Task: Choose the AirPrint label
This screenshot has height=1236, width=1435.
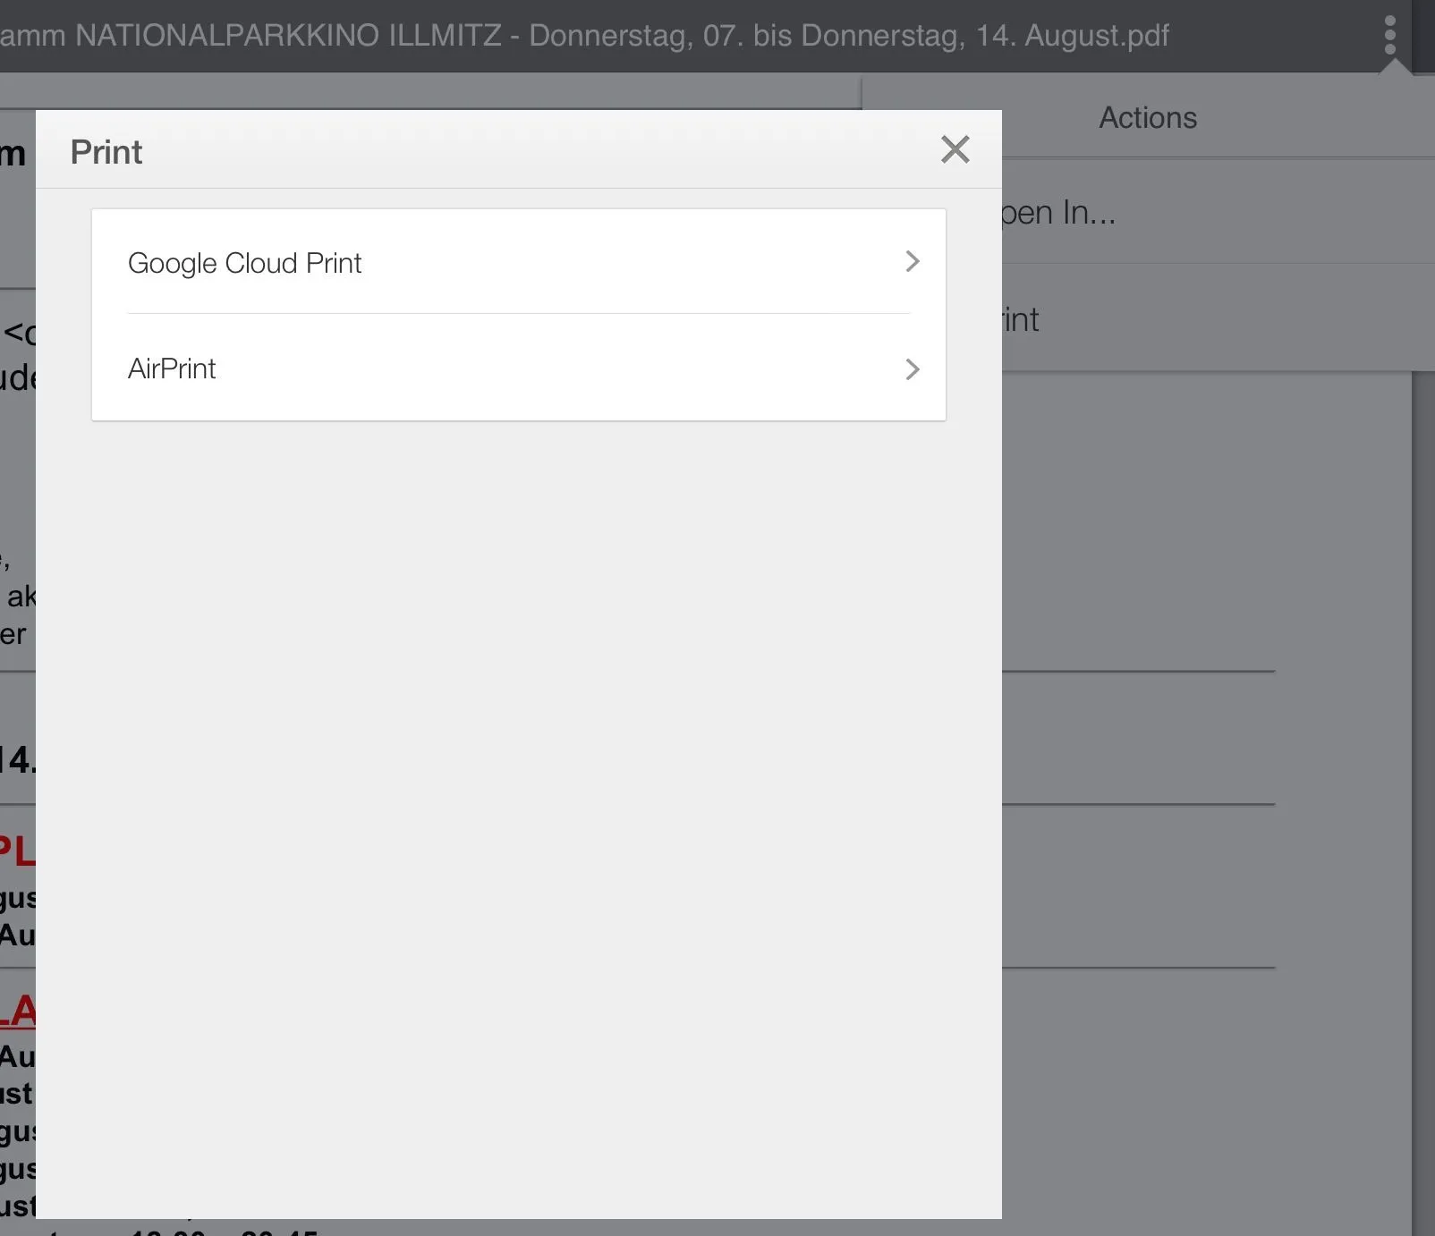Action: (172, 368)
